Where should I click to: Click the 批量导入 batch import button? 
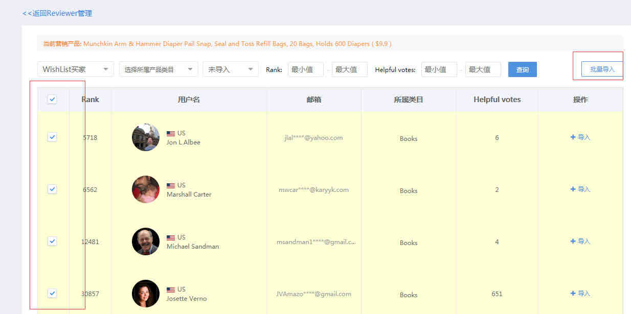coord(602,69)
